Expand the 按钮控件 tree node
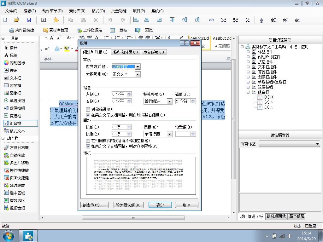The width and height of the screenshot is (323, 242). (x=248, y=62)
